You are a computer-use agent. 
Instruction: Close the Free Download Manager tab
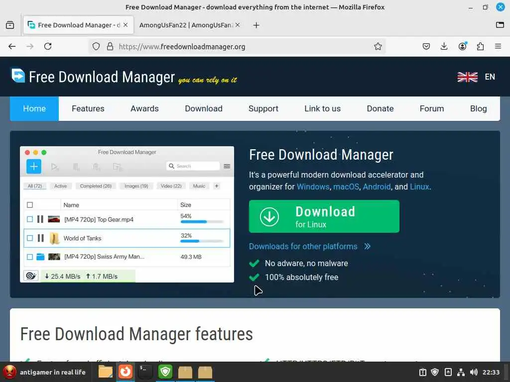[x=126, y=25]
